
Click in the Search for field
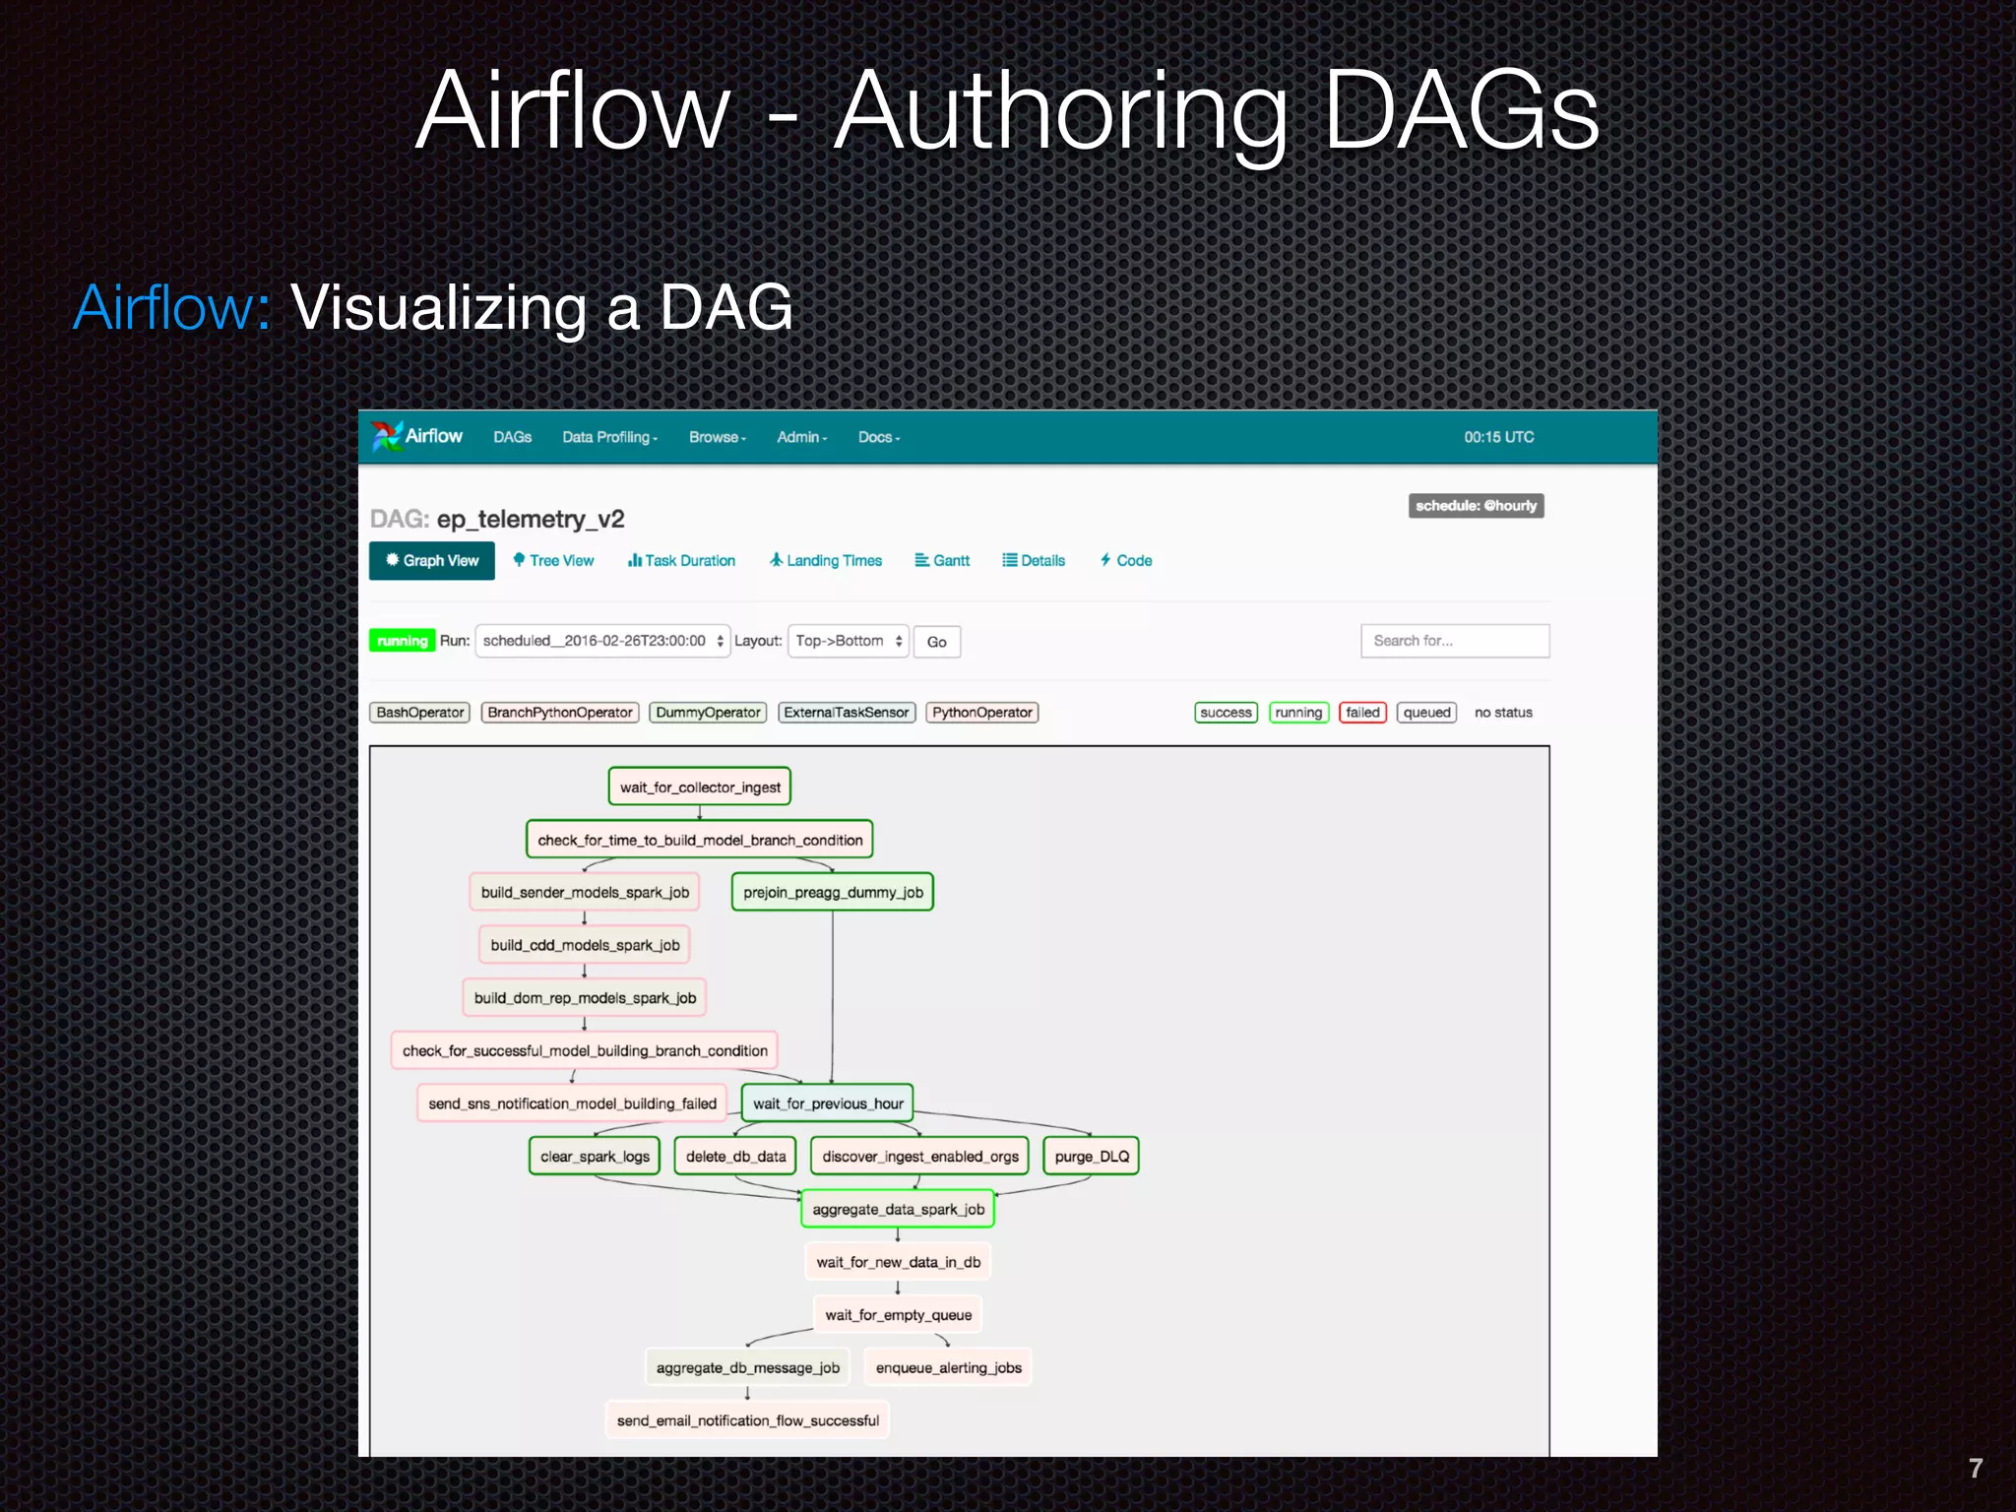1454,641
